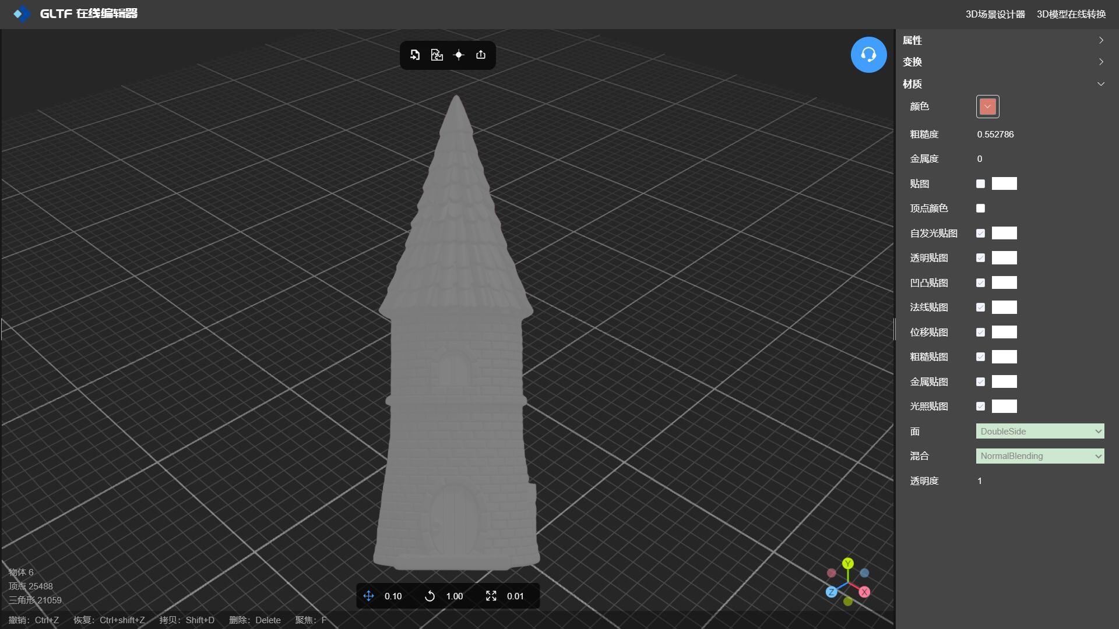The height and width of the screenshot is (629, 1119).
Task: Click the scale snap icon
Action: click(x=491, y=596)
